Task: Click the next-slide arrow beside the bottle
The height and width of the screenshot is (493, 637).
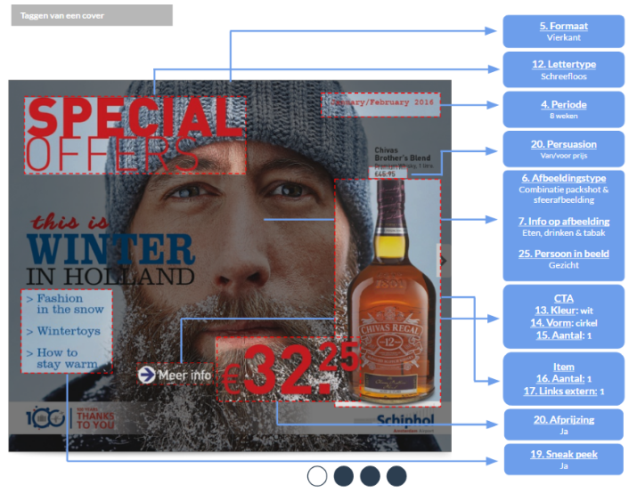Action: point(443,261)
